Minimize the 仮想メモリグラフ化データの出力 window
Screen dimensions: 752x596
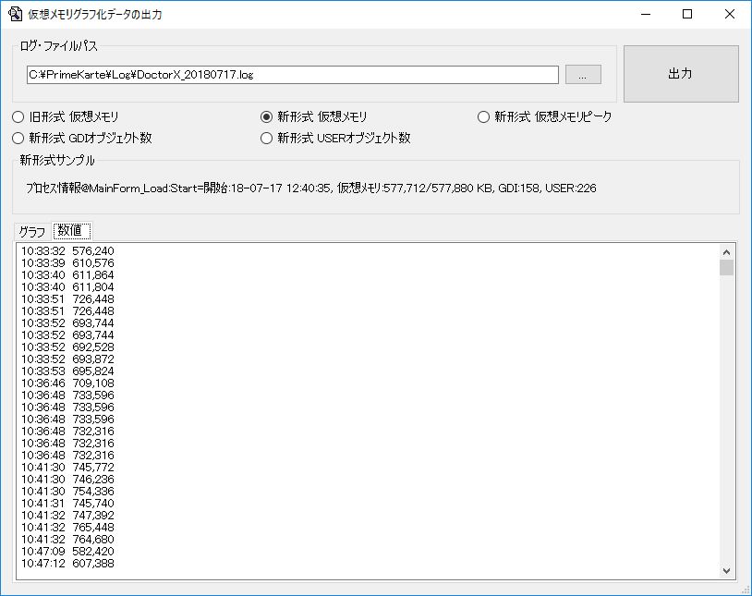646,15
